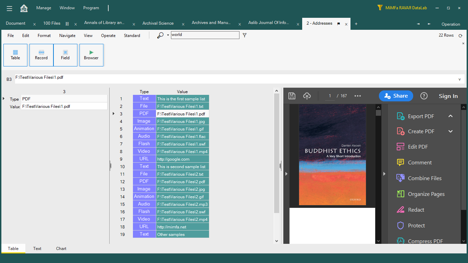Toggle the Table view button
Image resolution: width=468 pixels, height=263 pixels.
15,55
